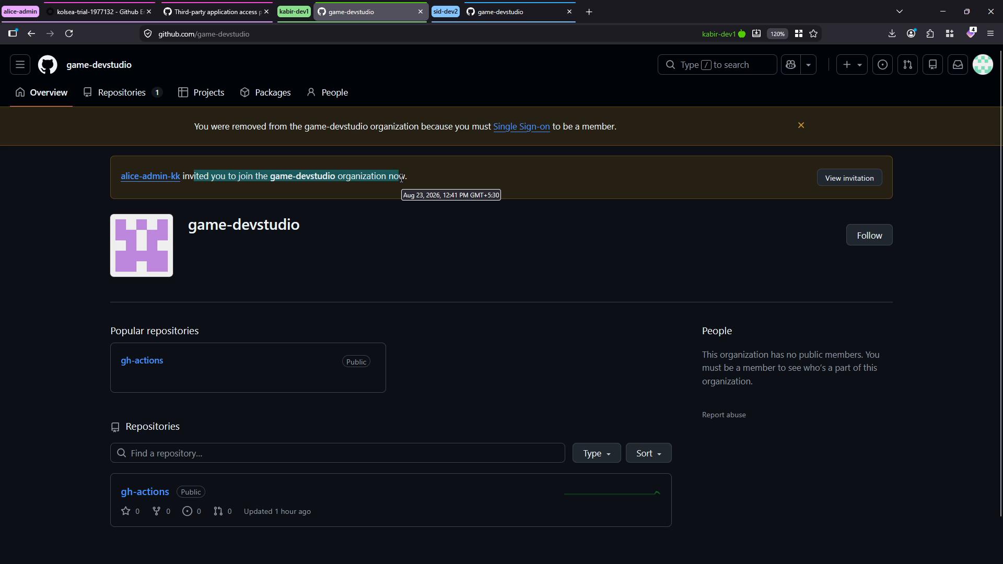Open the user avatar menu
This screenshot has width=1003, height=564.
tap(983, 65)
